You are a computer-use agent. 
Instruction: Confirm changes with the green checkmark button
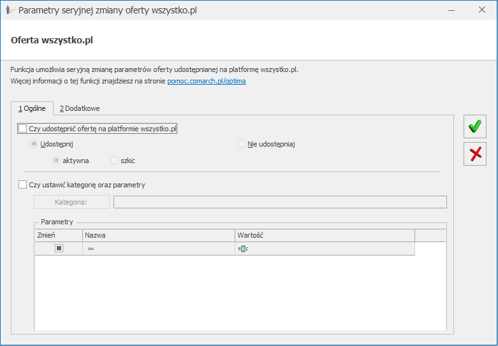tap(475, 126)
